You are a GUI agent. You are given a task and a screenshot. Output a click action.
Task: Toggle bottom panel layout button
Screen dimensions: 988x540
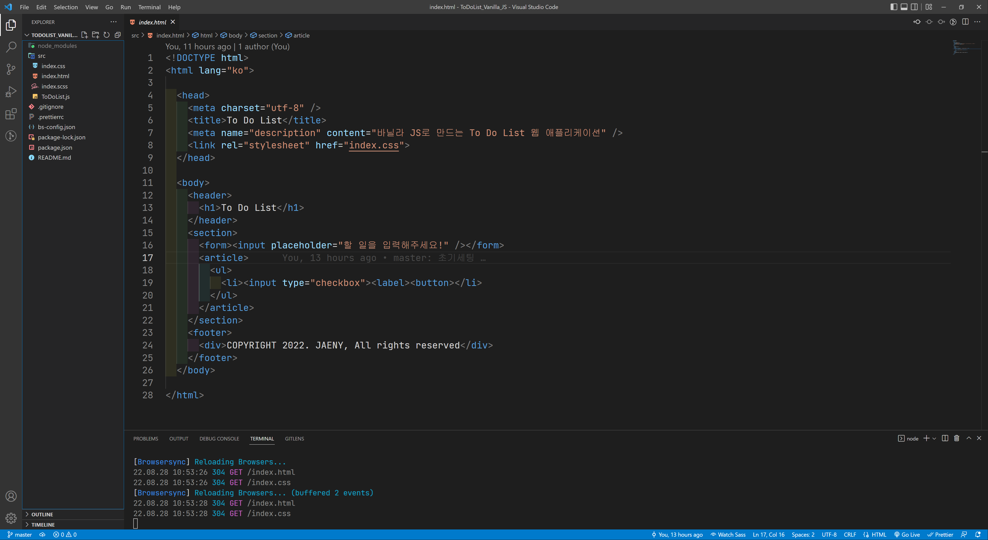point(904,7)
